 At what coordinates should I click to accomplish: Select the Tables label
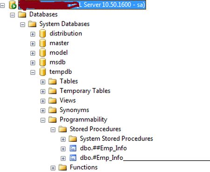(x=69, y=81)
